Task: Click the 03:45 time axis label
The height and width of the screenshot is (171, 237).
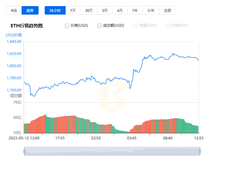Action: point(132,138)
